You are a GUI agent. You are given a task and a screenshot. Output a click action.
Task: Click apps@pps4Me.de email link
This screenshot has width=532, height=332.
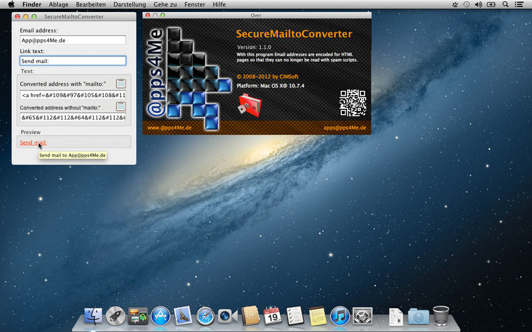point(344,127)
